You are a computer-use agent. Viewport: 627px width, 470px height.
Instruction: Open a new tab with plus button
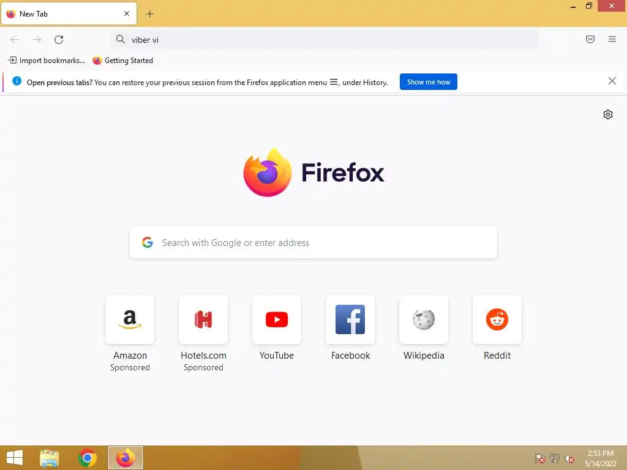[x=149, y=14]
